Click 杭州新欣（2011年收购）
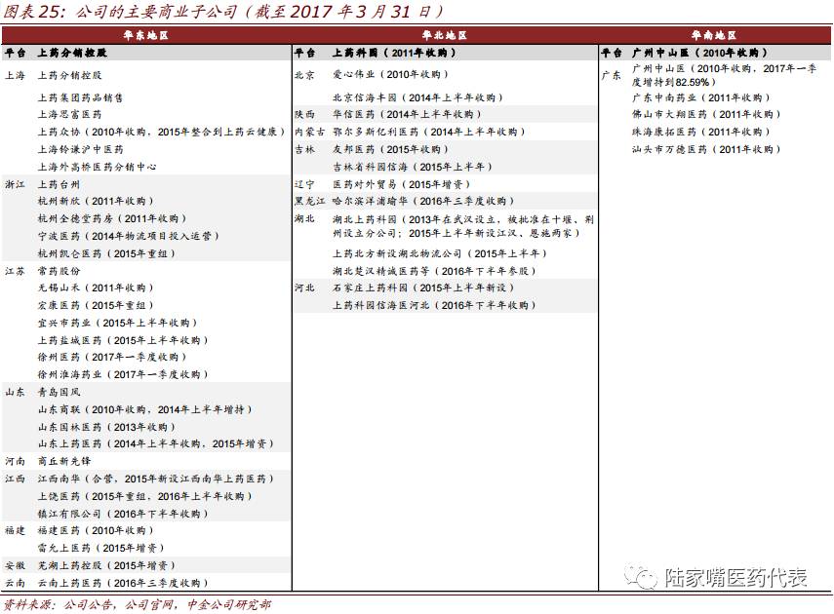834x614 pixels. point(96,201)
